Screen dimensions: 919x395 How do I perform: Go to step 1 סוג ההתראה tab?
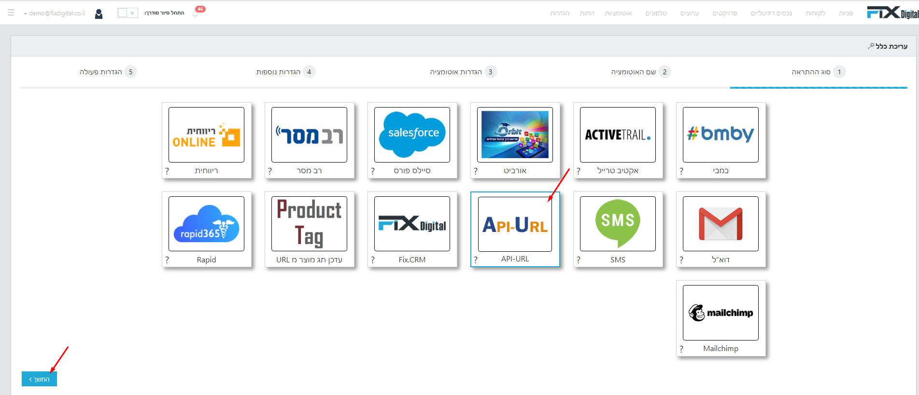[x=819, y=72]
